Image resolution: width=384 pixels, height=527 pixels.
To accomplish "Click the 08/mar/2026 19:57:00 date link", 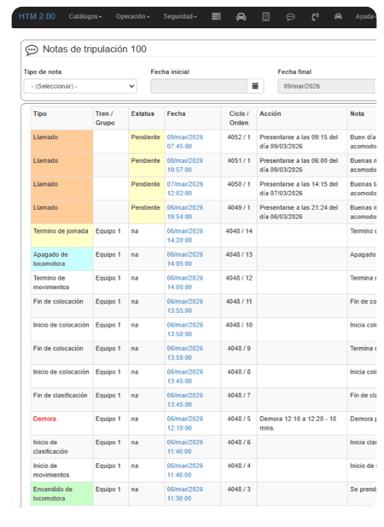I will point(185,165).
